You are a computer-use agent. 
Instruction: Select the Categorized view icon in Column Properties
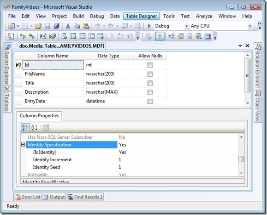(25, 128)
